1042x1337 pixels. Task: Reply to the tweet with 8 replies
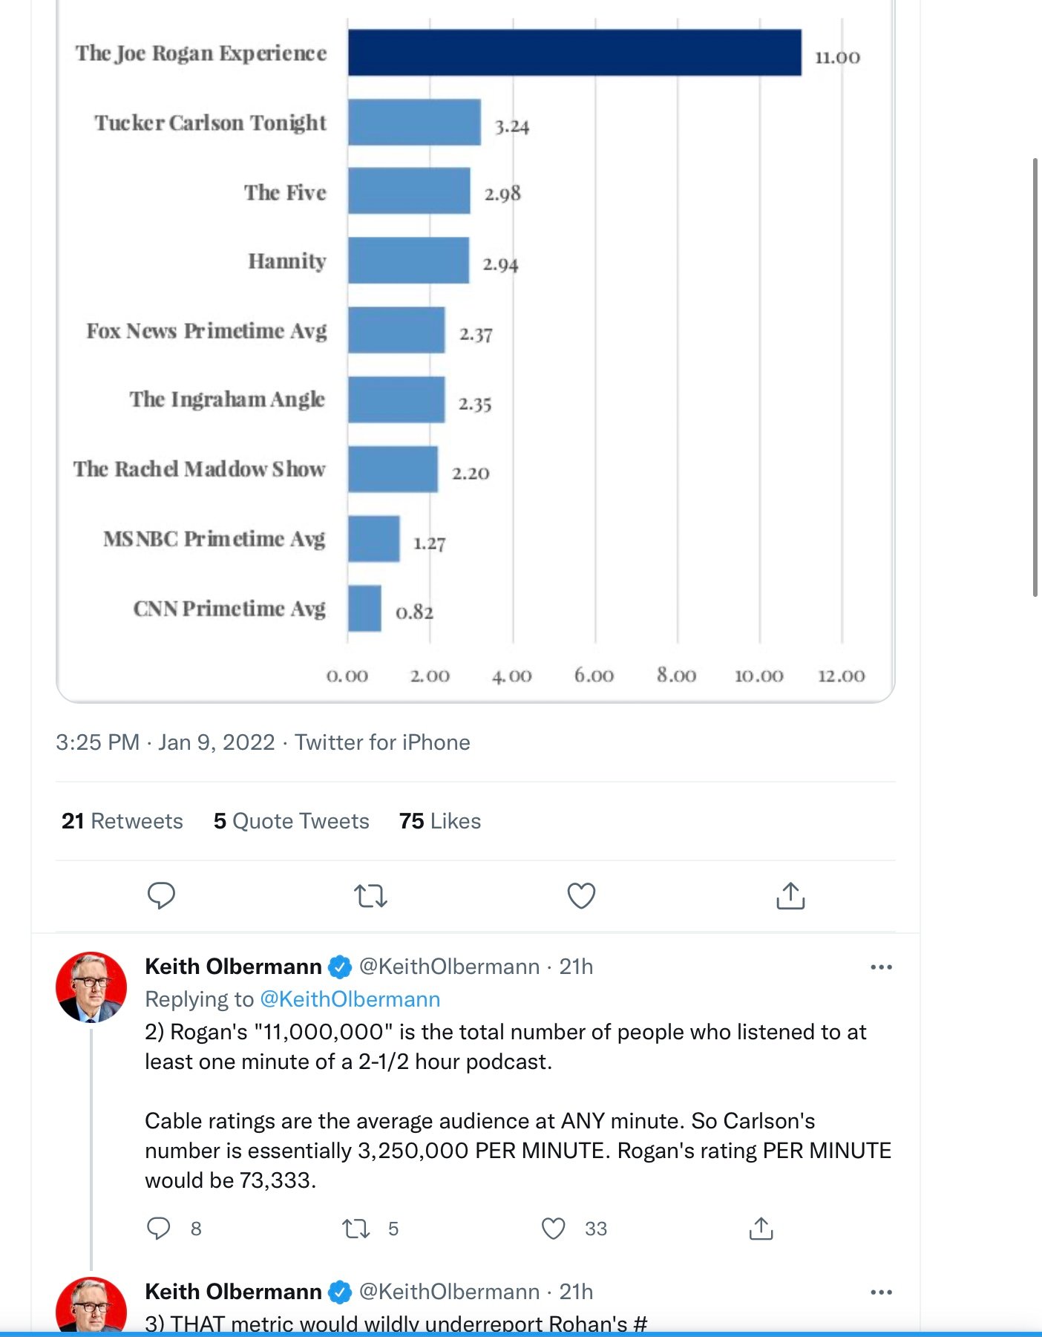click(159, 1229)
